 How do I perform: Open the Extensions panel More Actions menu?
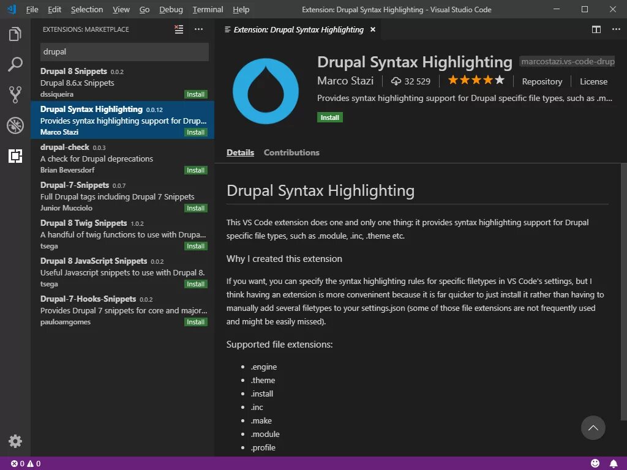[198, 29]
